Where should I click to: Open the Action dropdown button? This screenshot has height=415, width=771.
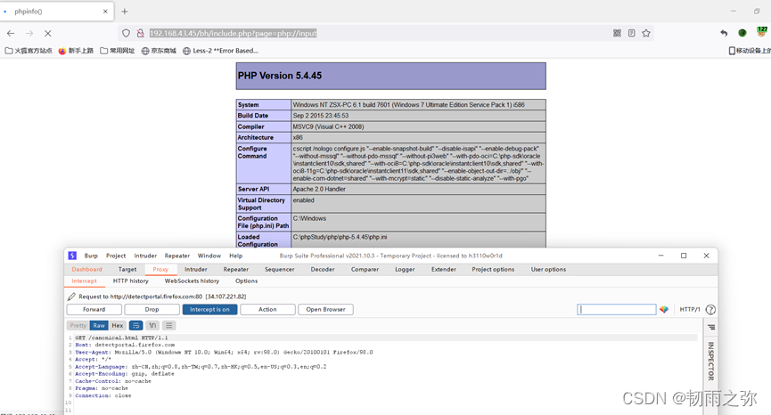tap(267, 309)
